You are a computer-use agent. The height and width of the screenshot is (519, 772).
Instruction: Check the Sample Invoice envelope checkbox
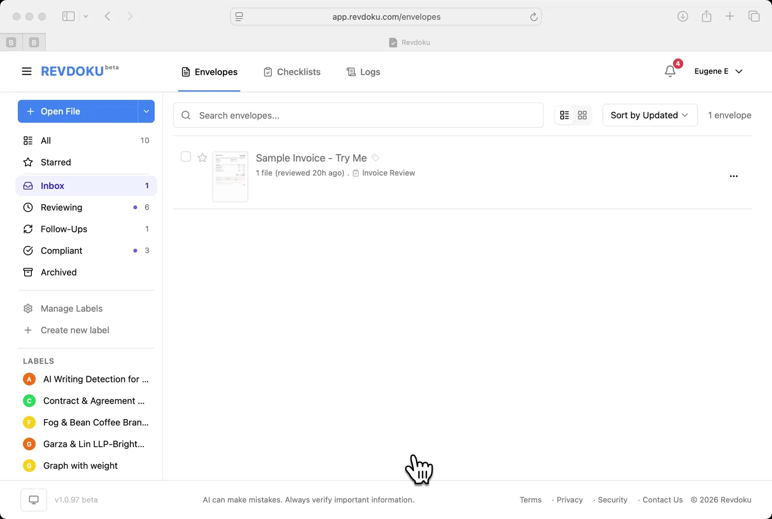[185, 156]
